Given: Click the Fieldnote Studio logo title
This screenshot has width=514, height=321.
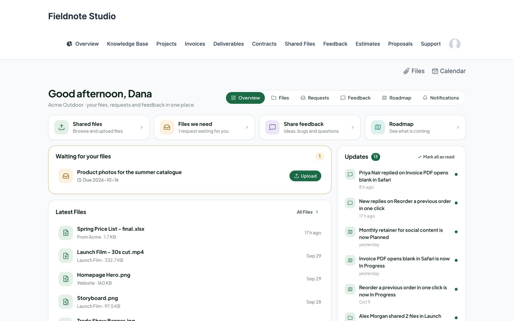Looking at the screenshot, I should pos(82,16).
